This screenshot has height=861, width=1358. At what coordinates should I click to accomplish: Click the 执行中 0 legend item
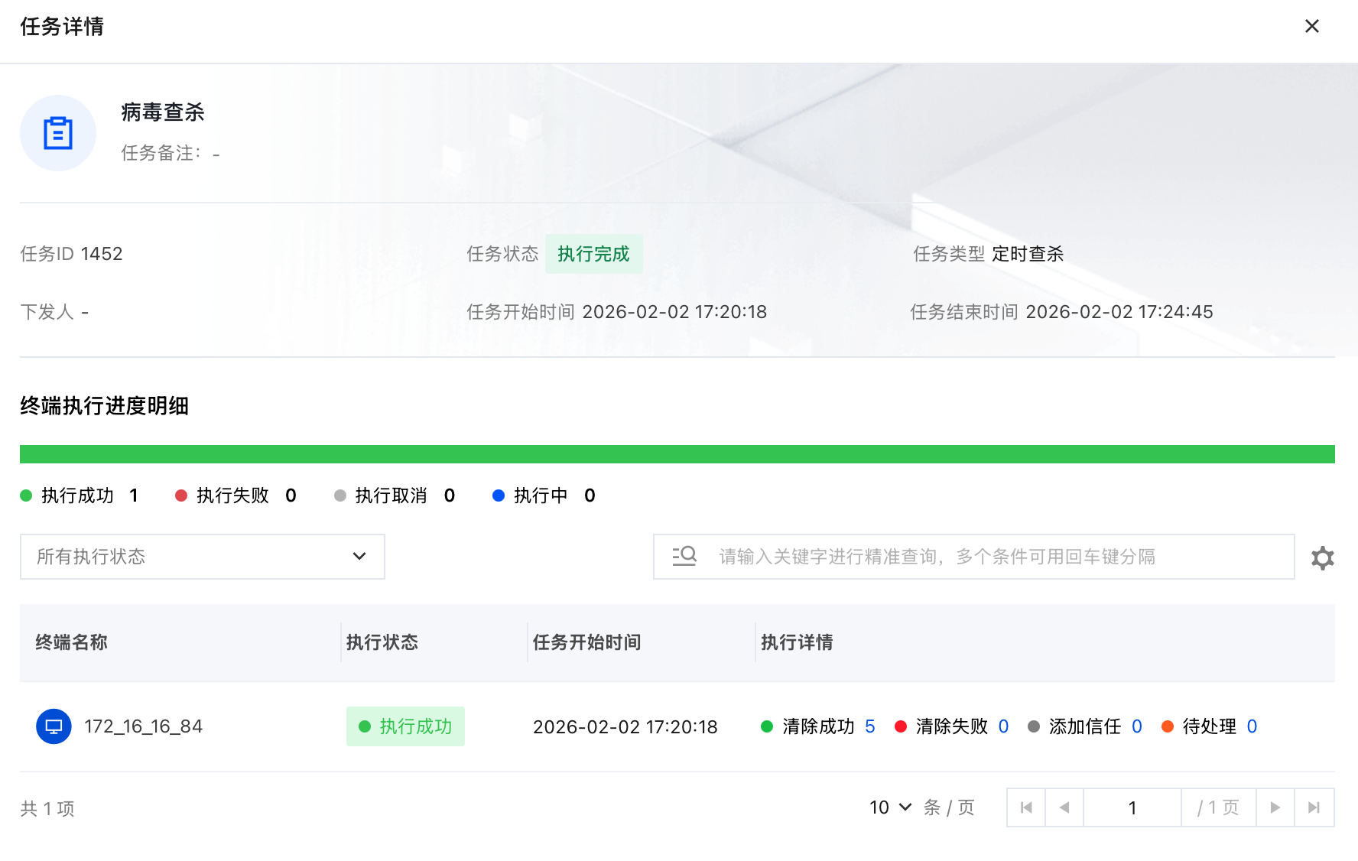pos(544,495)
